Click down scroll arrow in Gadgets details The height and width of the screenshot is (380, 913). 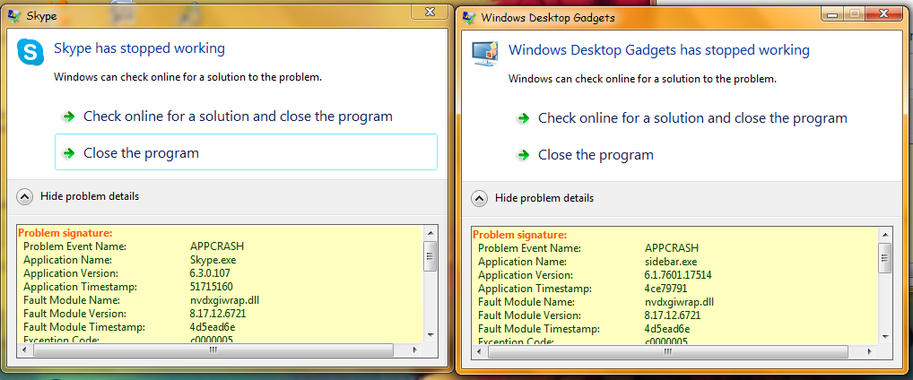884,336
